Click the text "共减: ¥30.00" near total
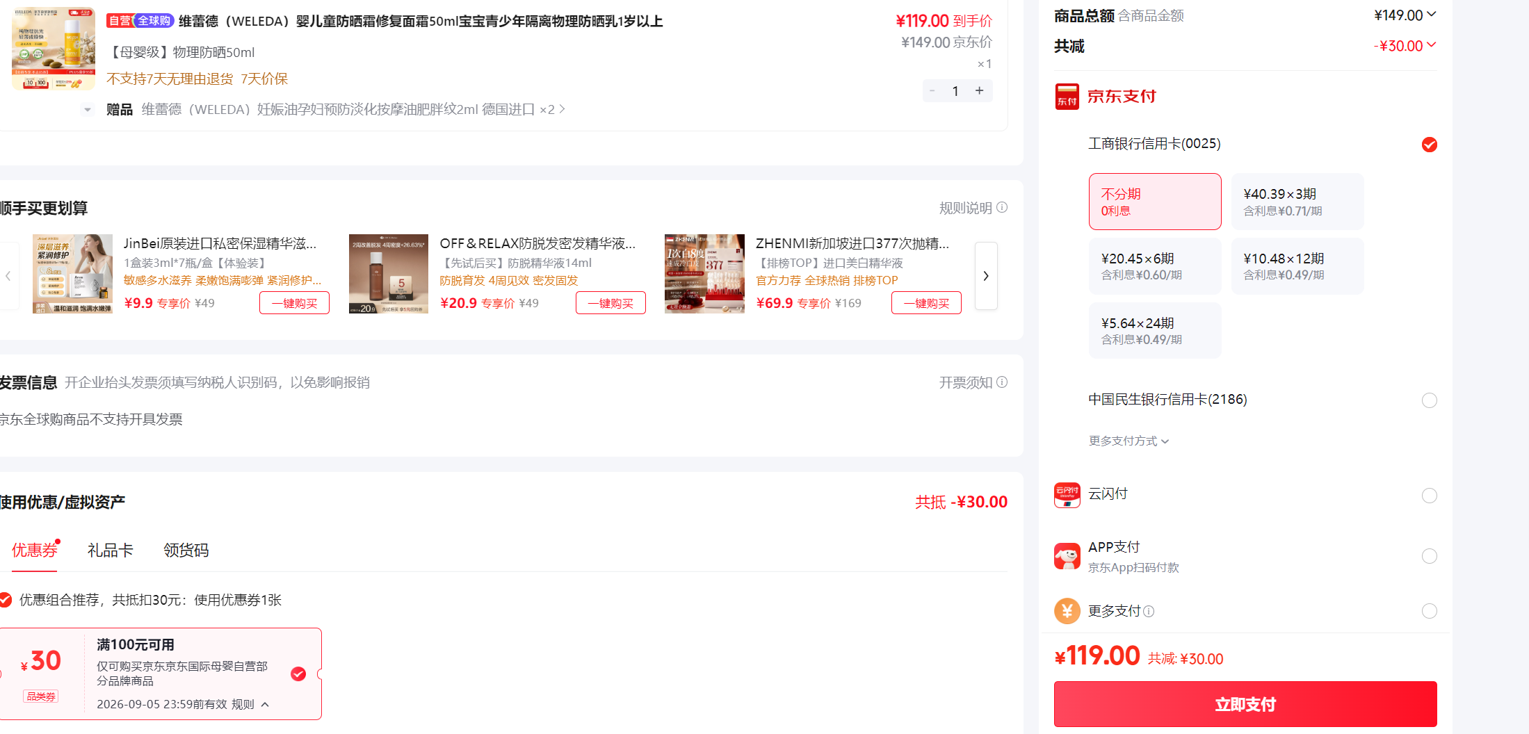The height and width of the screenshot is (734, 1529). [1186, 659]
